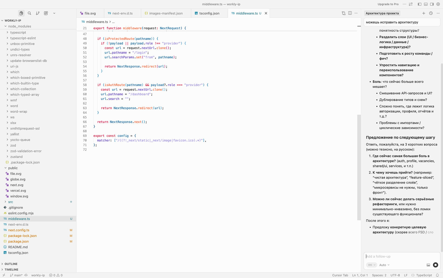443x278 pixels.
Task: Open the Extensions view icon
Action: pyautogui.click(x=46, y=13)
